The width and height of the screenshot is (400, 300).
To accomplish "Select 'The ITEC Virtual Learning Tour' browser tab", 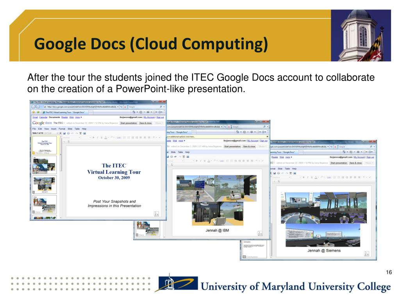I will (x=65, y=112).
